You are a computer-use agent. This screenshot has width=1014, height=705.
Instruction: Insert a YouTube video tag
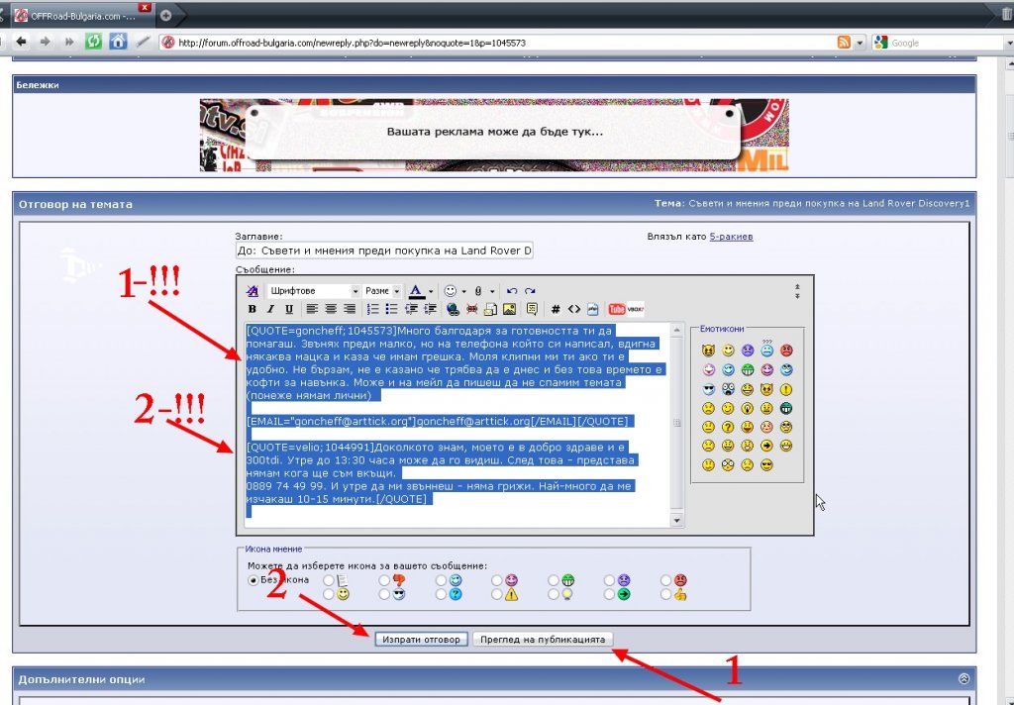617,309
